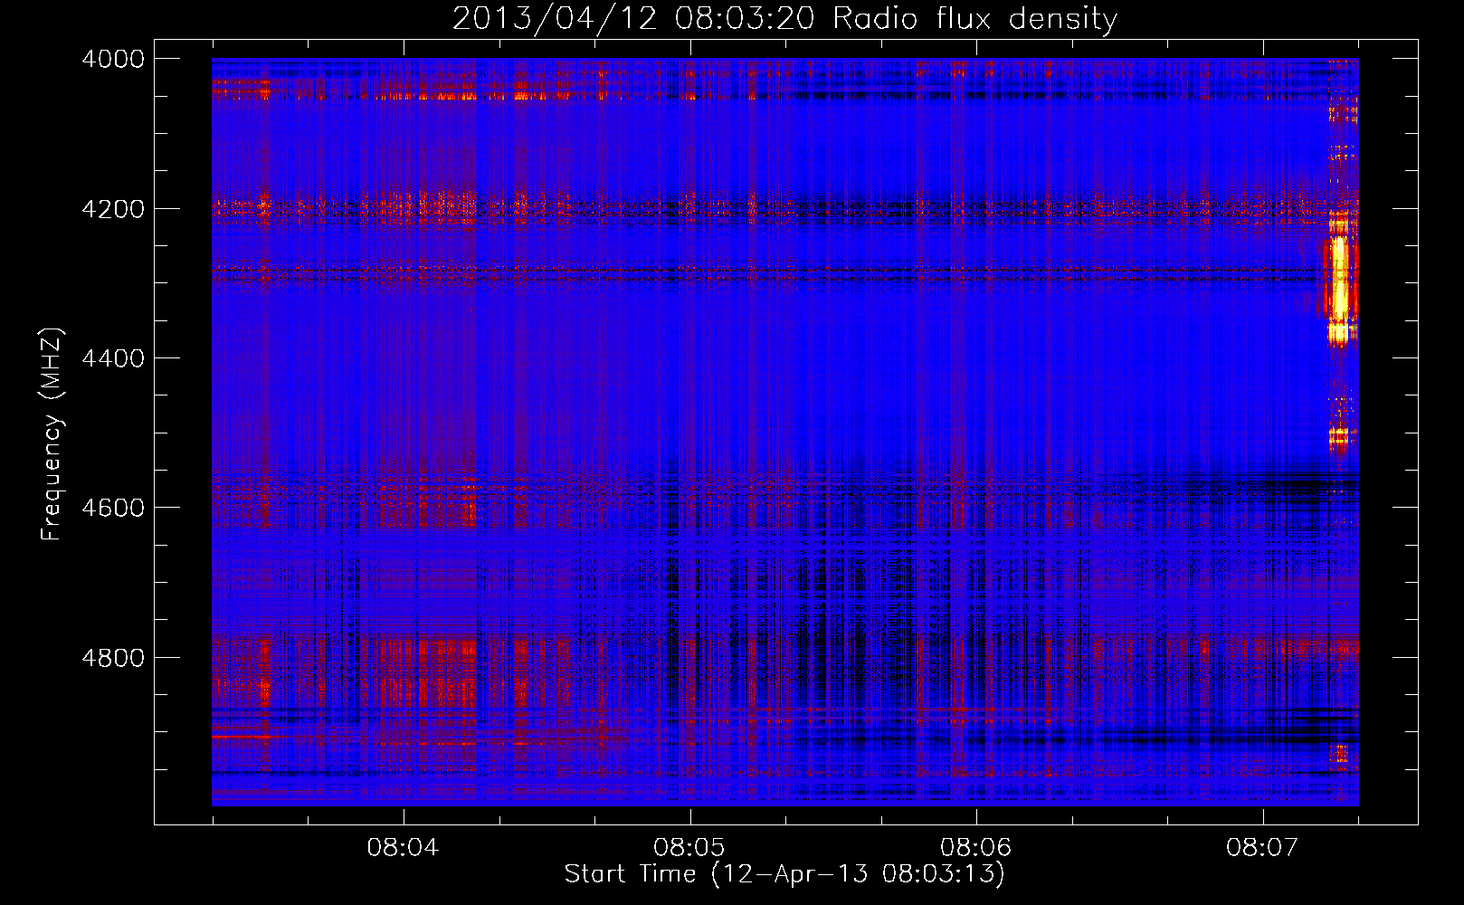Click the 4400 frequency axis label
Image resolution: width=1464 pixels, height=905 pixels.
pos(113,358)
